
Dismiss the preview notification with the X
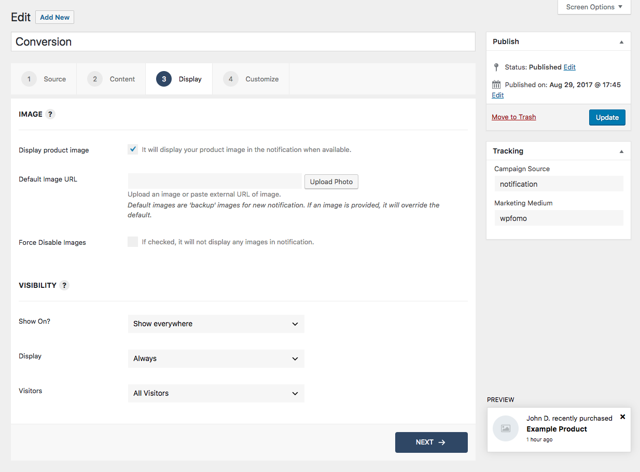[622, 417]
